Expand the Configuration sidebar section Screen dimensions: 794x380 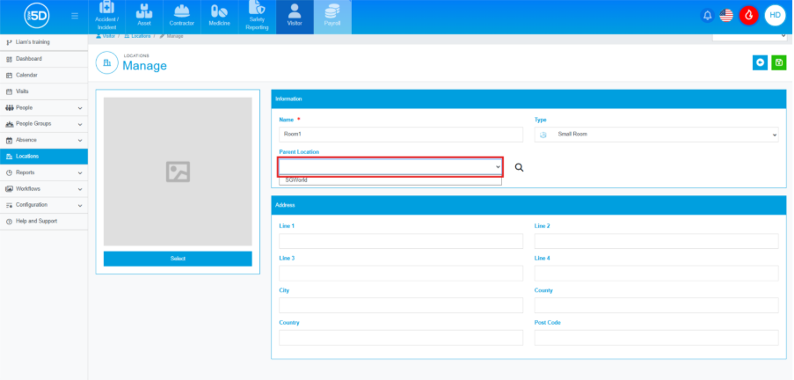[44, 205]
